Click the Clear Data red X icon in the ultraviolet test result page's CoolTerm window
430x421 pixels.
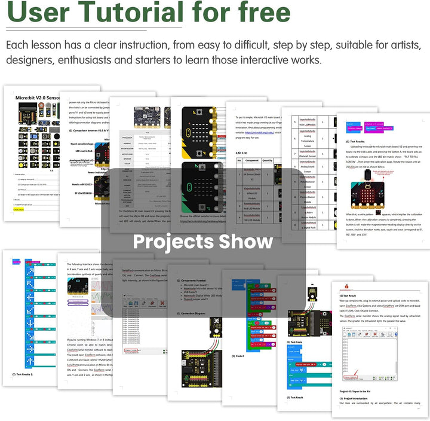[375, 334]
